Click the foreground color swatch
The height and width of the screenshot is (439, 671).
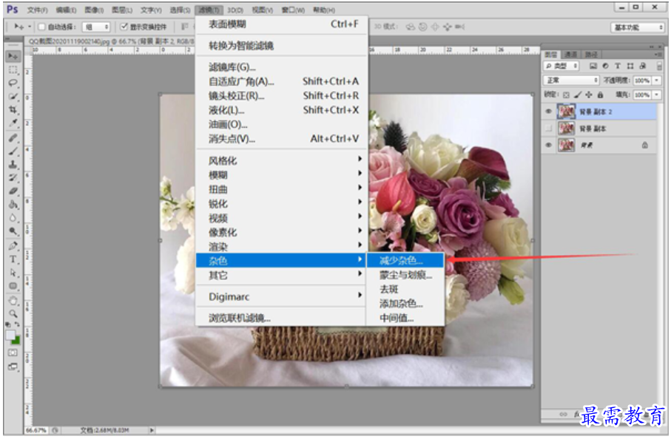[x=10, y=336]
